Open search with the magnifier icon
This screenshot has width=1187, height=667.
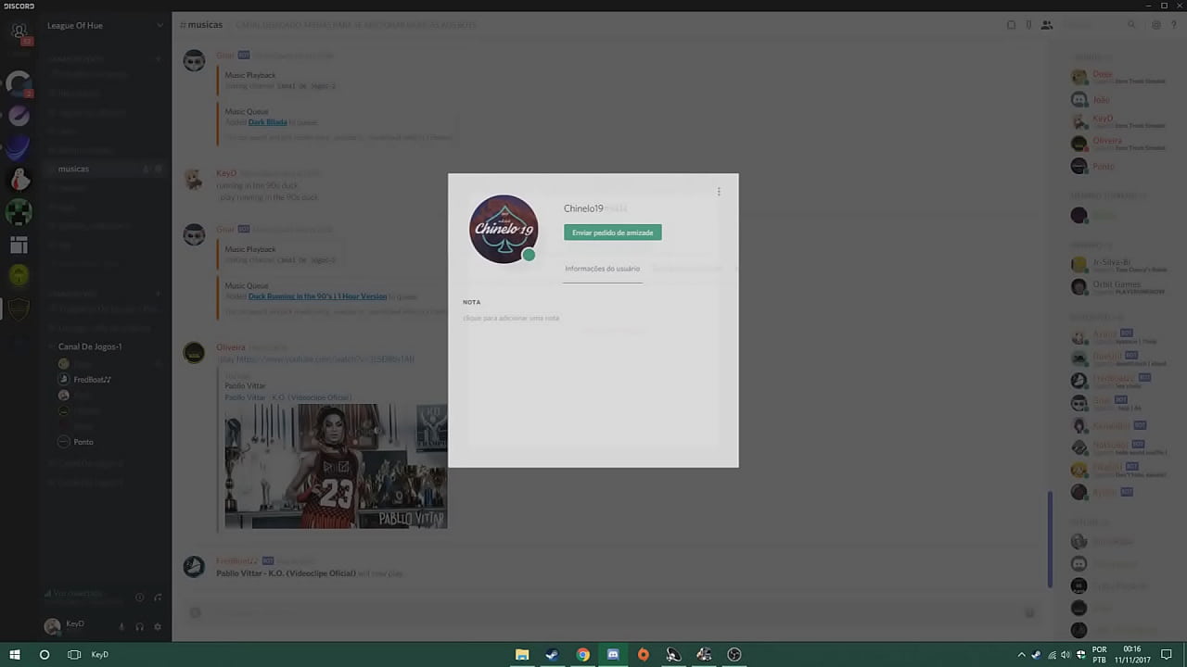click(1131, 25)
